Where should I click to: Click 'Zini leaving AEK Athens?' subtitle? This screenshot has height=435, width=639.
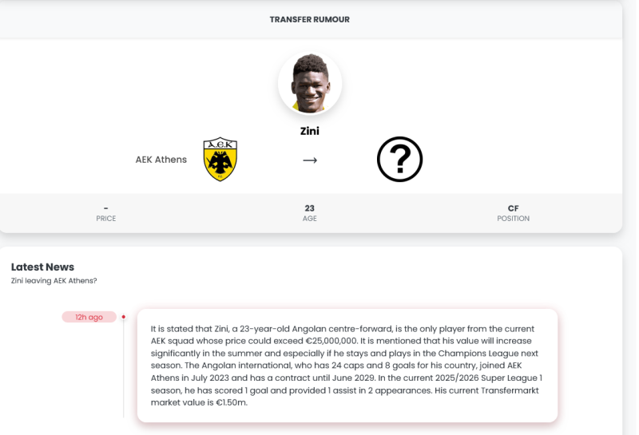click(x=54, y=280)
